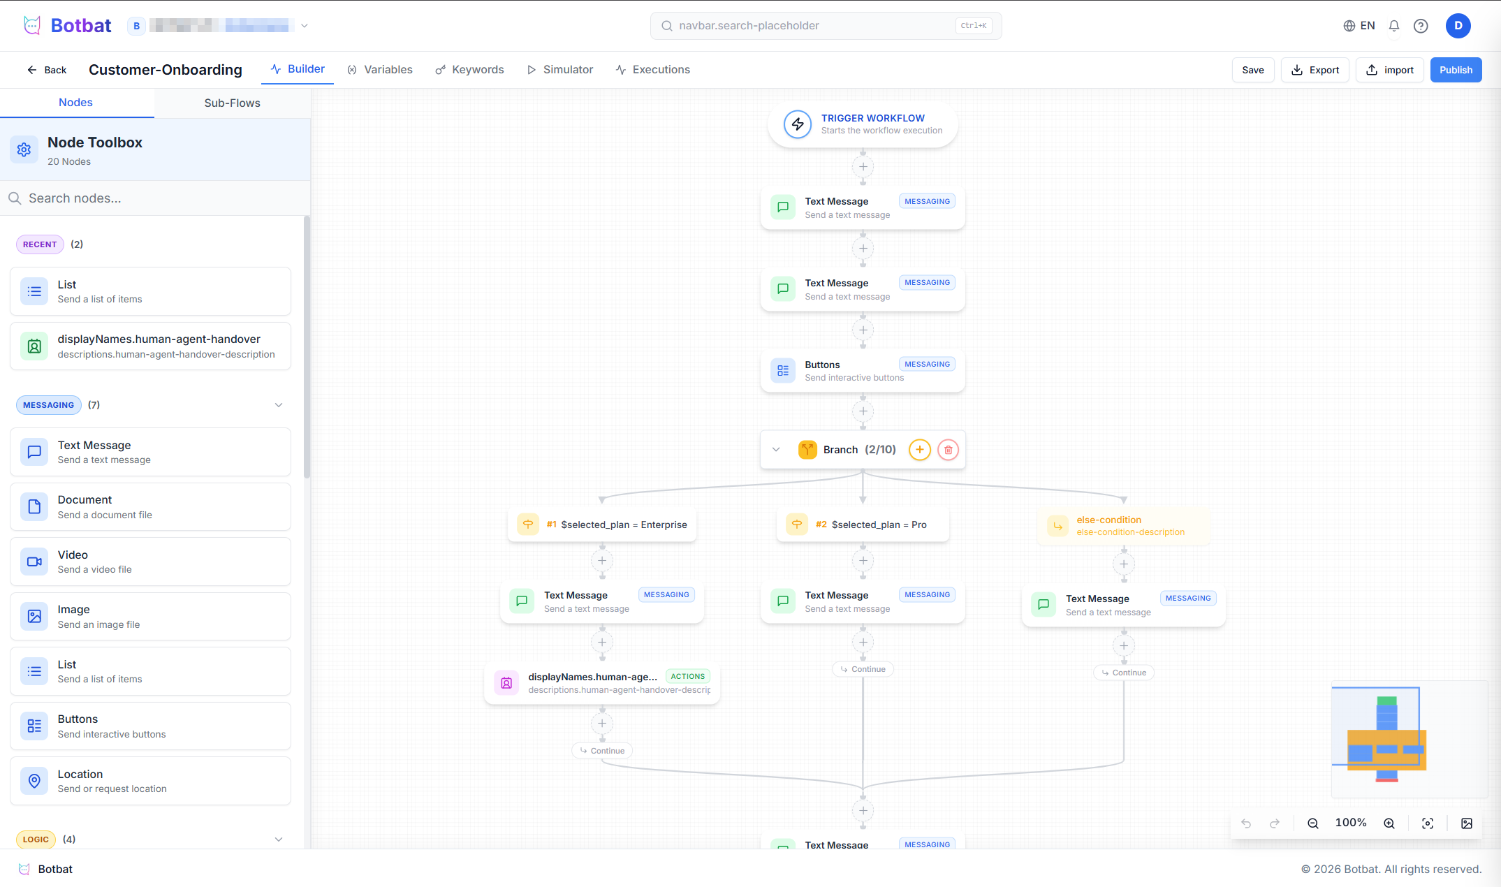Go Back to the previous page

click(47, 70)
